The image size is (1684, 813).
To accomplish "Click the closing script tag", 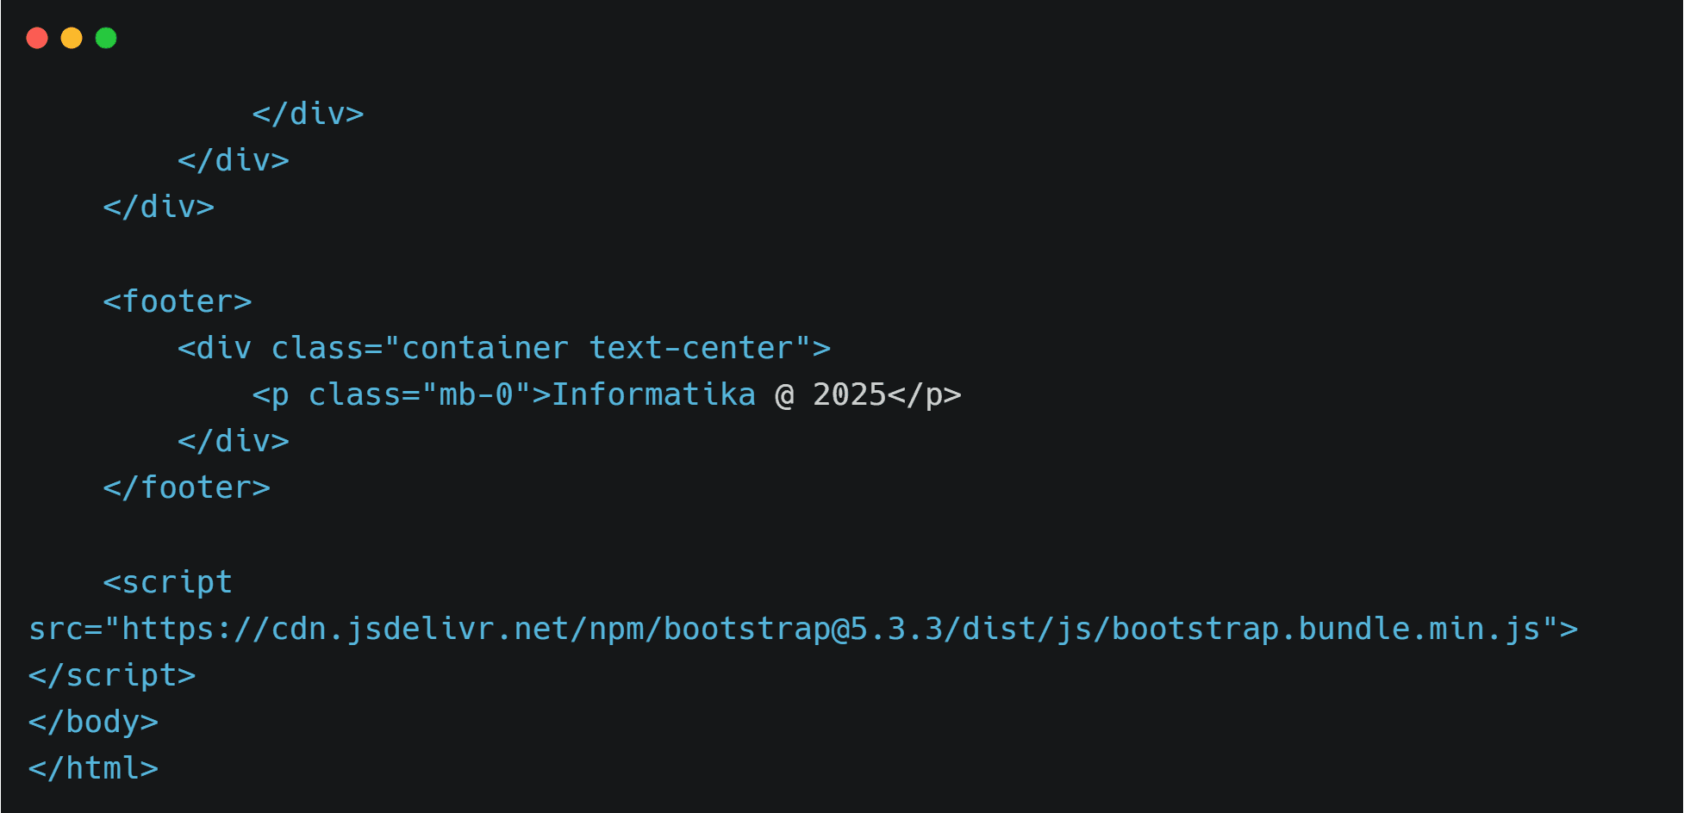I will (112, 675).
